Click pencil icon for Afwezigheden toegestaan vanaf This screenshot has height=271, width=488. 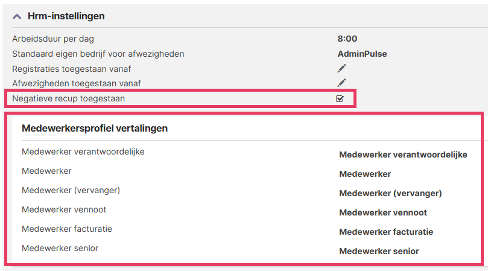pos(342,83)
